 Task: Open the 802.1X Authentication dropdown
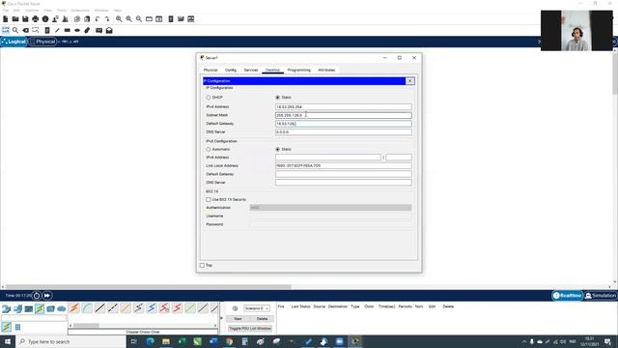point(330,208)
